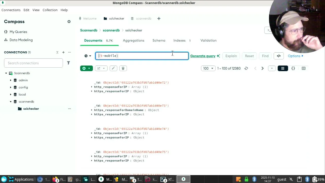Open the Help menu

(x=64, y=10)
